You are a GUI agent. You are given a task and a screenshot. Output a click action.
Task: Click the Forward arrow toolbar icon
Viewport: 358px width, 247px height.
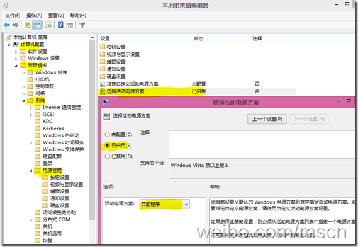pyautogui.click(x=16, y=25)
